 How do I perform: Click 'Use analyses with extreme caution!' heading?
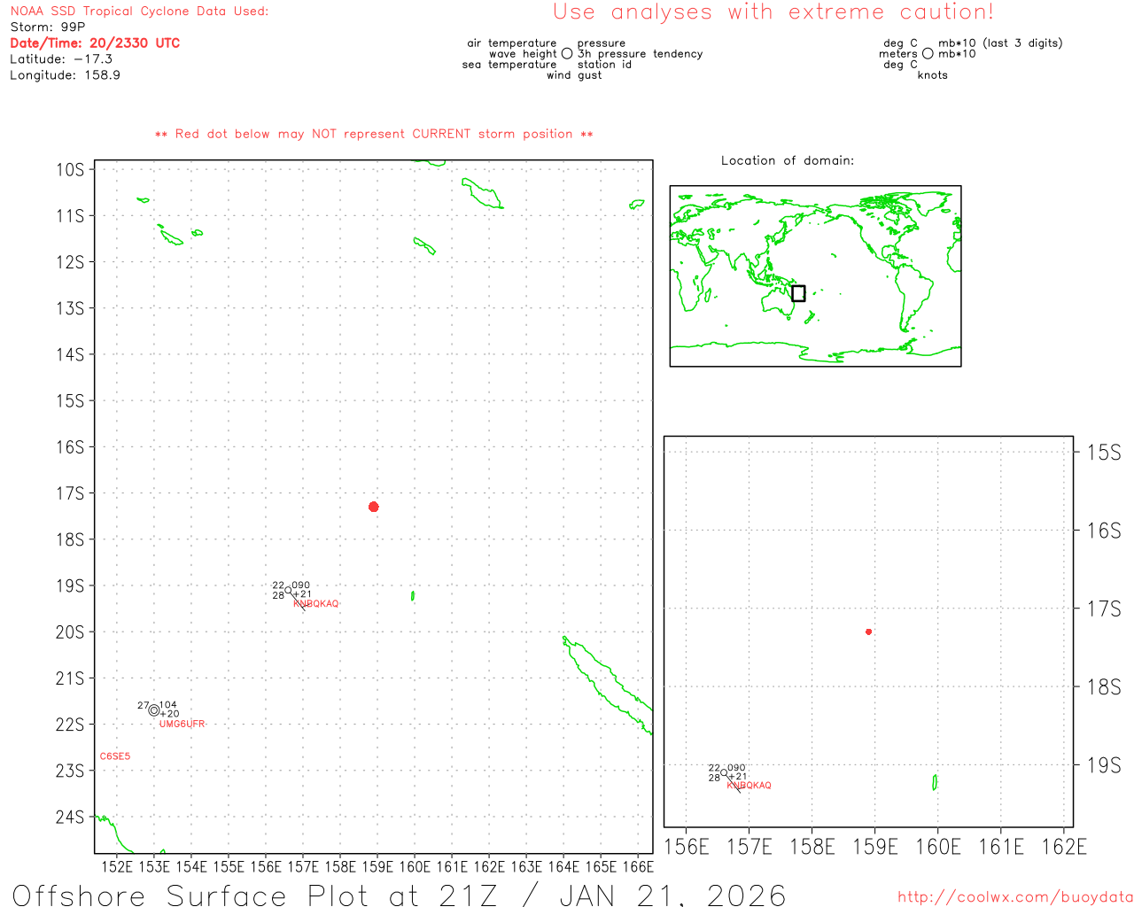coord(773,12)
